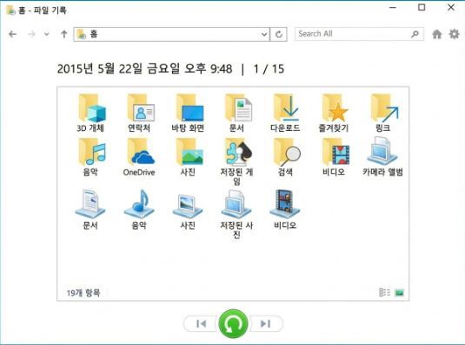Image resolution: width=465 pixels, height=345 pixels.
Task: Navigate back with the left arrow
Action: point(12,34)
